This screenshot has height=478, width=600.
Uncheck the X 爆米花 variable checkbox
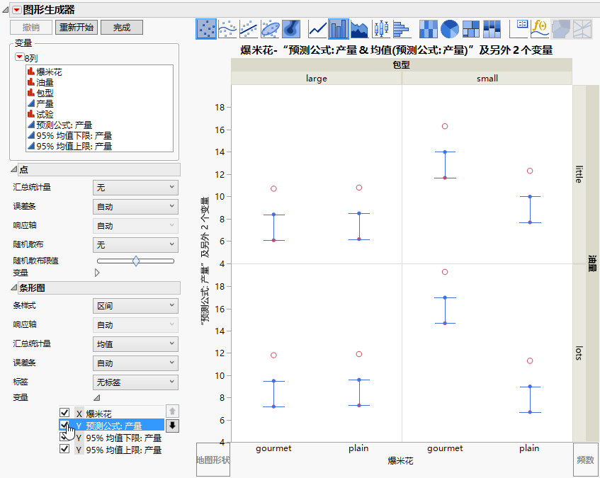(x=64, y=413)
